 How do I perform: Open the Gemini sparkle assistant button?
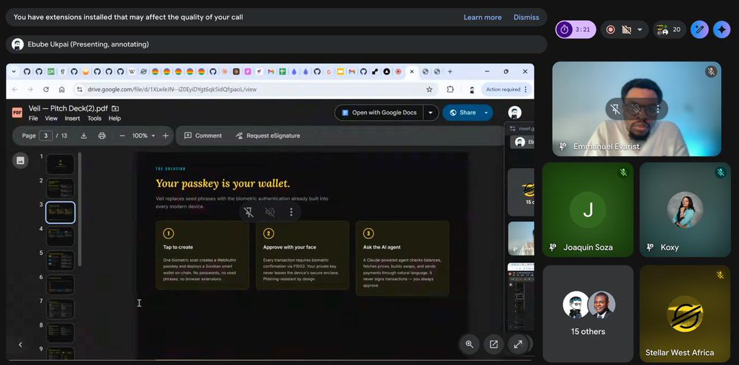722,30
